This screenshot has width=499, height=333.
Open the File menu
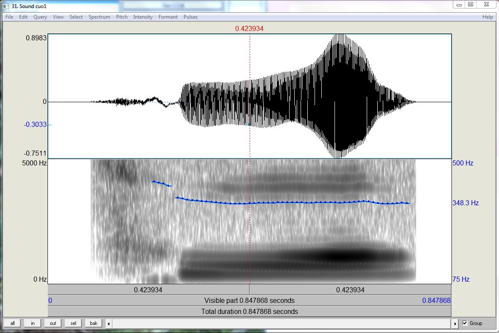coord(9,17)
